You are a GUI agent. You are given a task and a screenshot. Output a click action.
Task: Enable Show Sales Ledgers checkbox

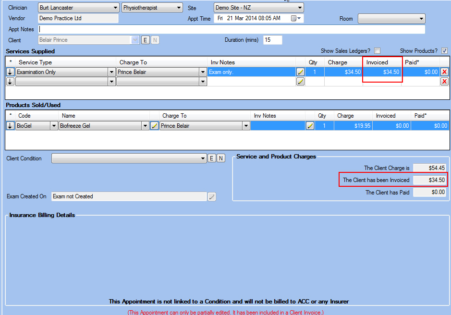[x=378, y=51]
